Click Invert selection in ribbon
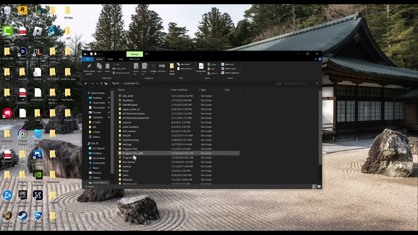 click(230, 73)
